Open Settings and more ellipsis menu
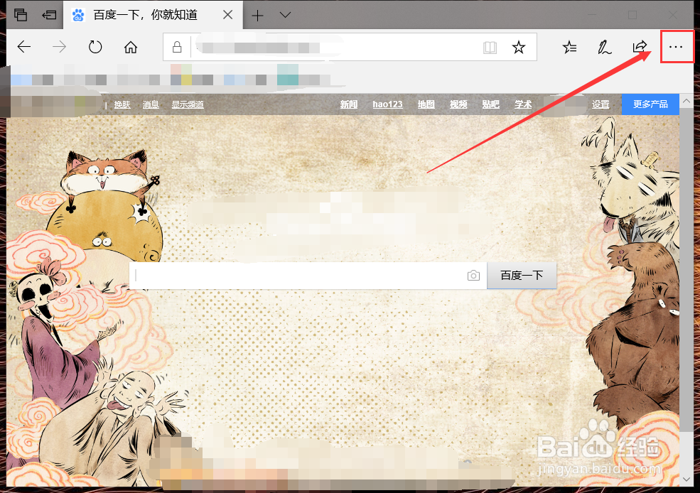Viewport: 700px width, 493px height. pyautogui.click(x=676, y=47)
